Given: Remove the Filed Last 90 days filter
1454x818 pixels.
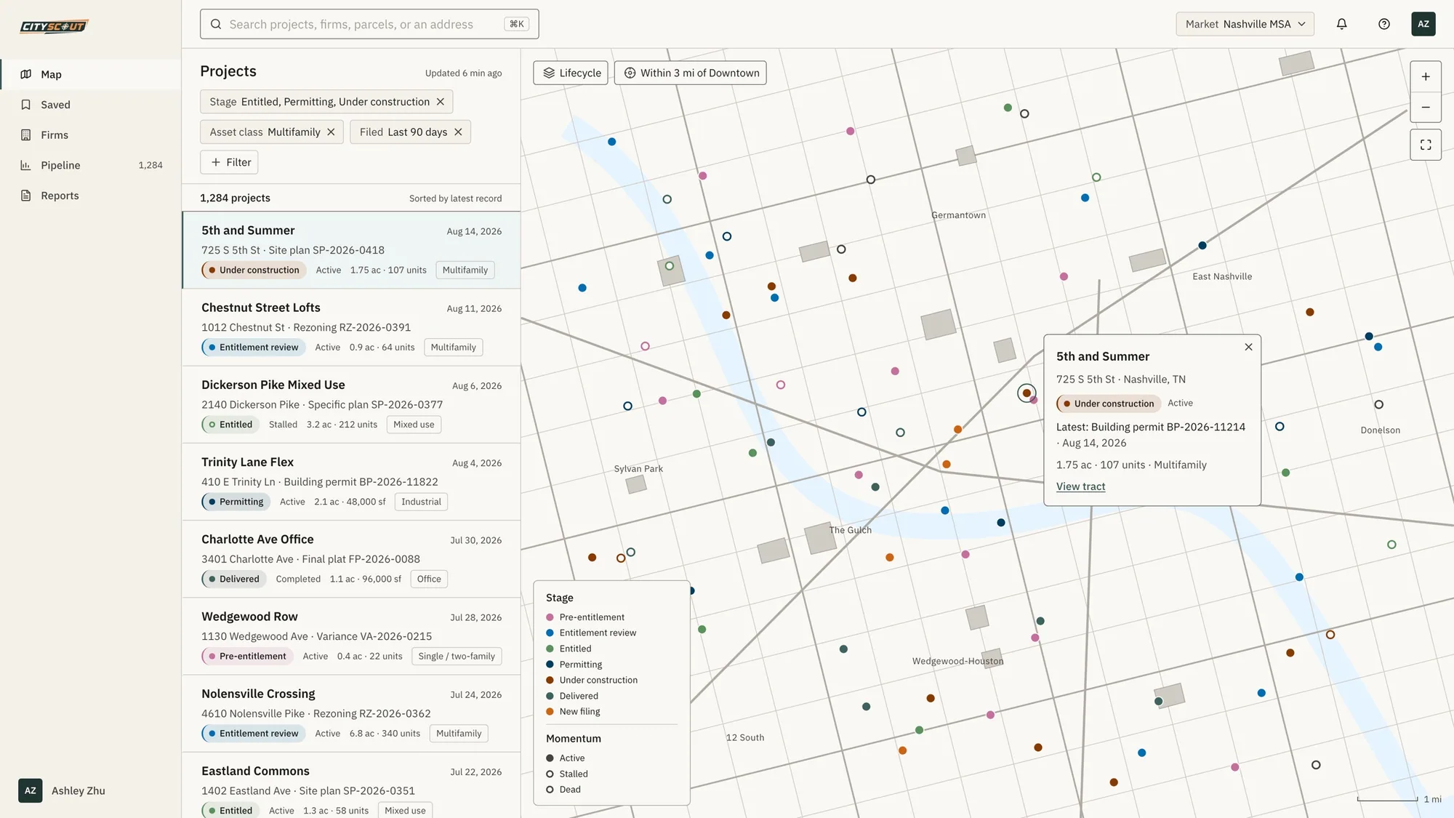Looking at the screenshot, I should (x=458, y=132).
